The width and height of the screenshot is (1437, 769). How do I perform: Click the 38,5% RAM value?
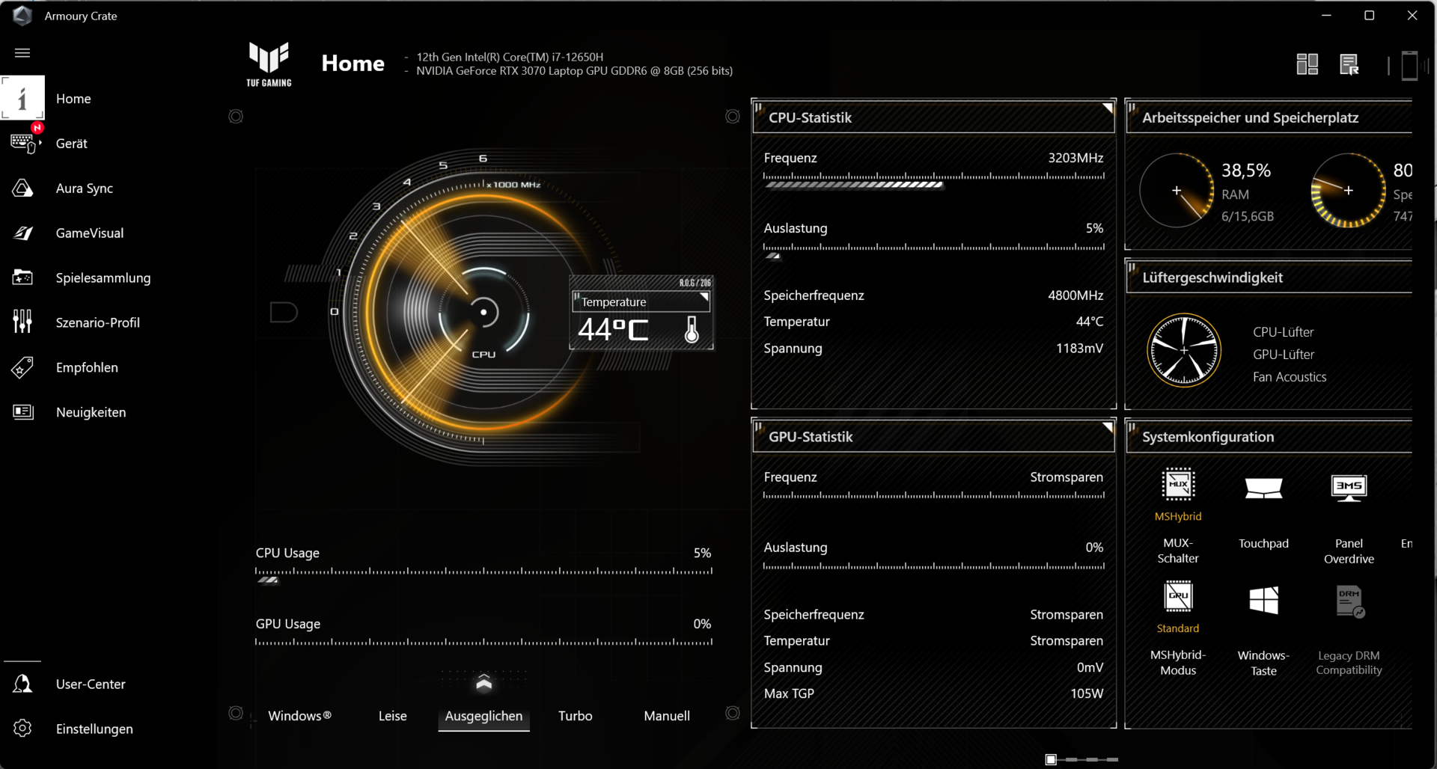point(1246,171)
